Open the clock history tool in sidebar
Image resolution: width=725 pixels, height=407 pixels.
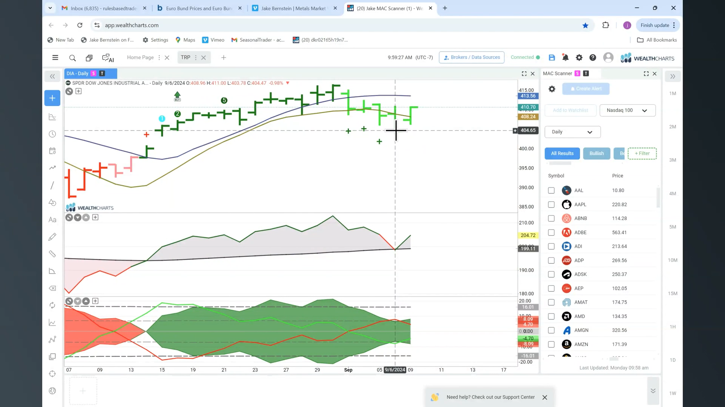click(52, 134)
